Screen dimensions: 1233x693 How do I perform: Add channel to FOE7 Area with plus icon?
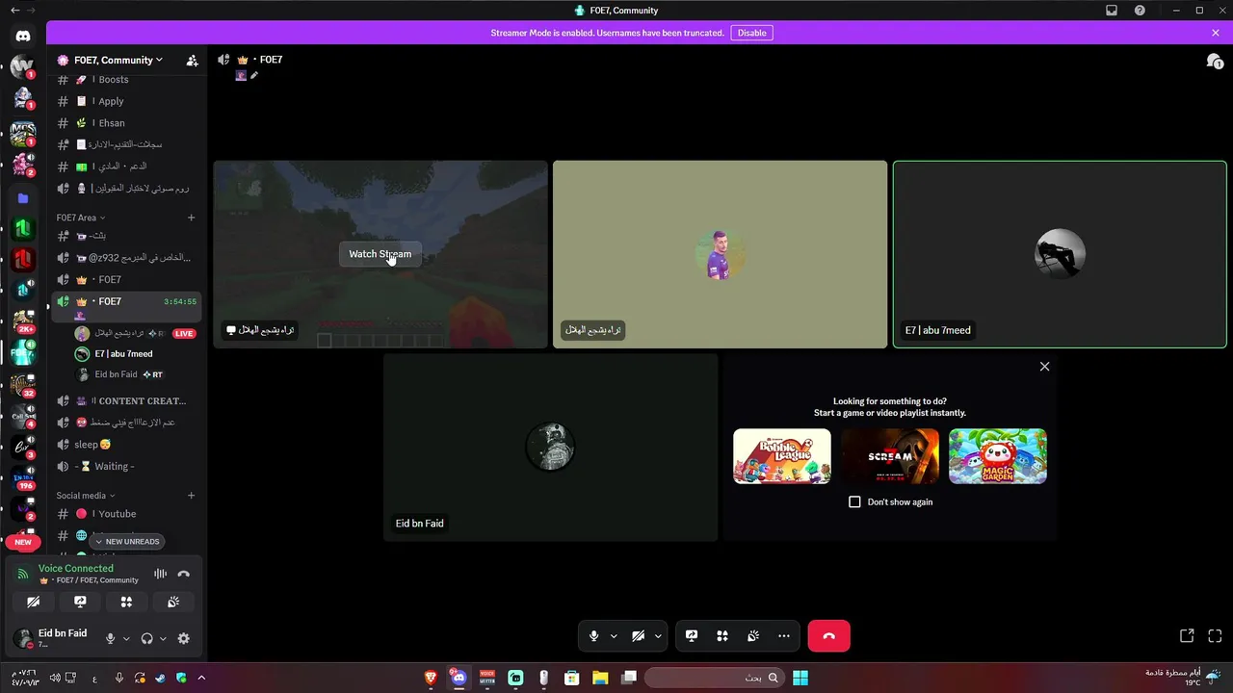191,218
